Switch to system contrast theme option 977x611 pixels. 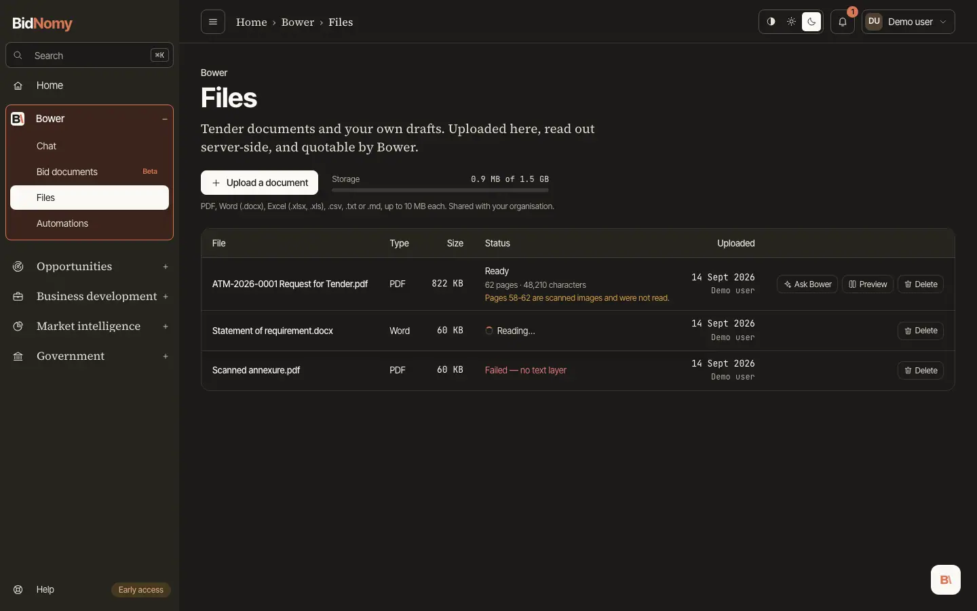(771, 22)
